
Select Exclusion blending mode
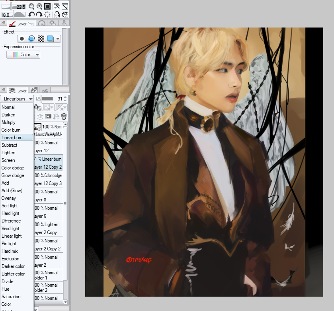click(x=17, y=259)
